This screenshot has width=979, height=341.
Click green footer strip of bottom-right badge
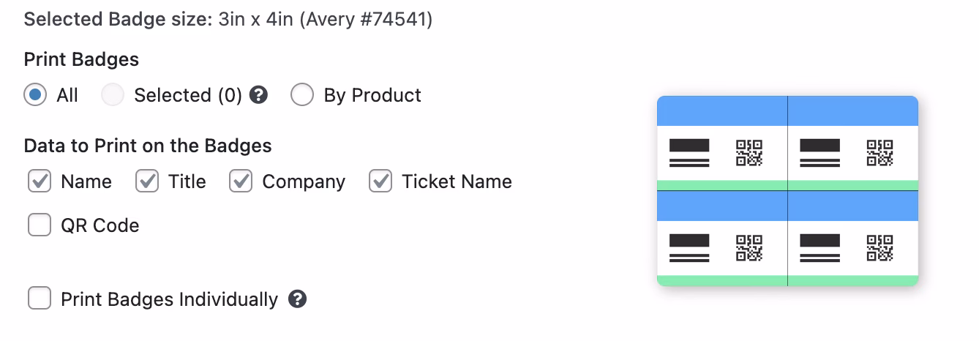(x=852, y=280)
